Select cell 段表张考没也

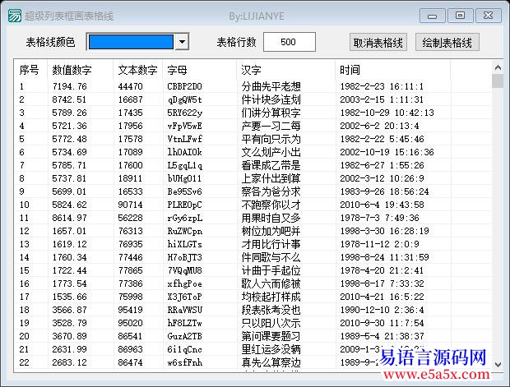click(271, 310)
